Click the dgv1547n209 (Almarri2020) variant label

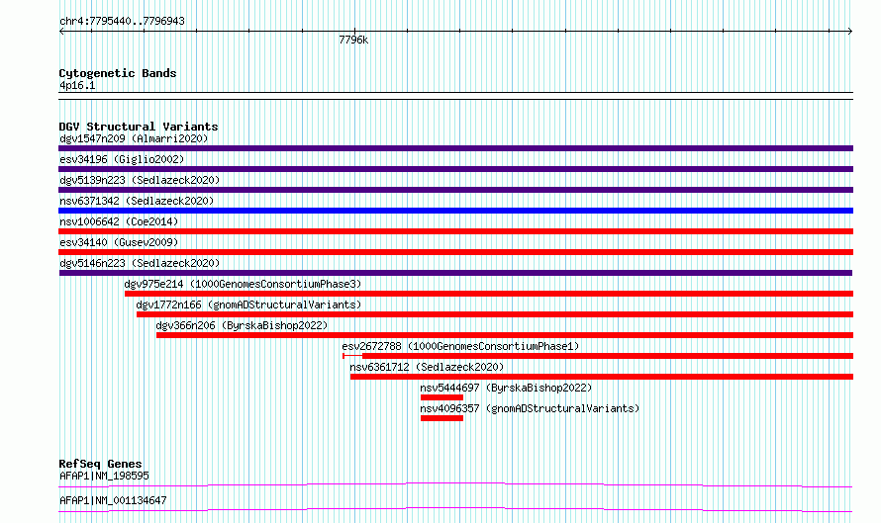click(134, 138)
